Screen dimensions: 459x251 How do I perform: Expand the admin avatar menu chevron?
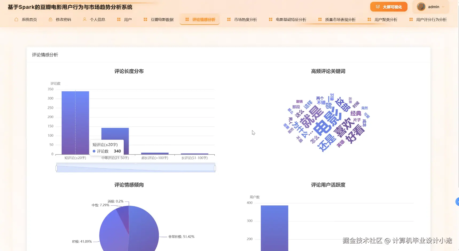point(443,7)
